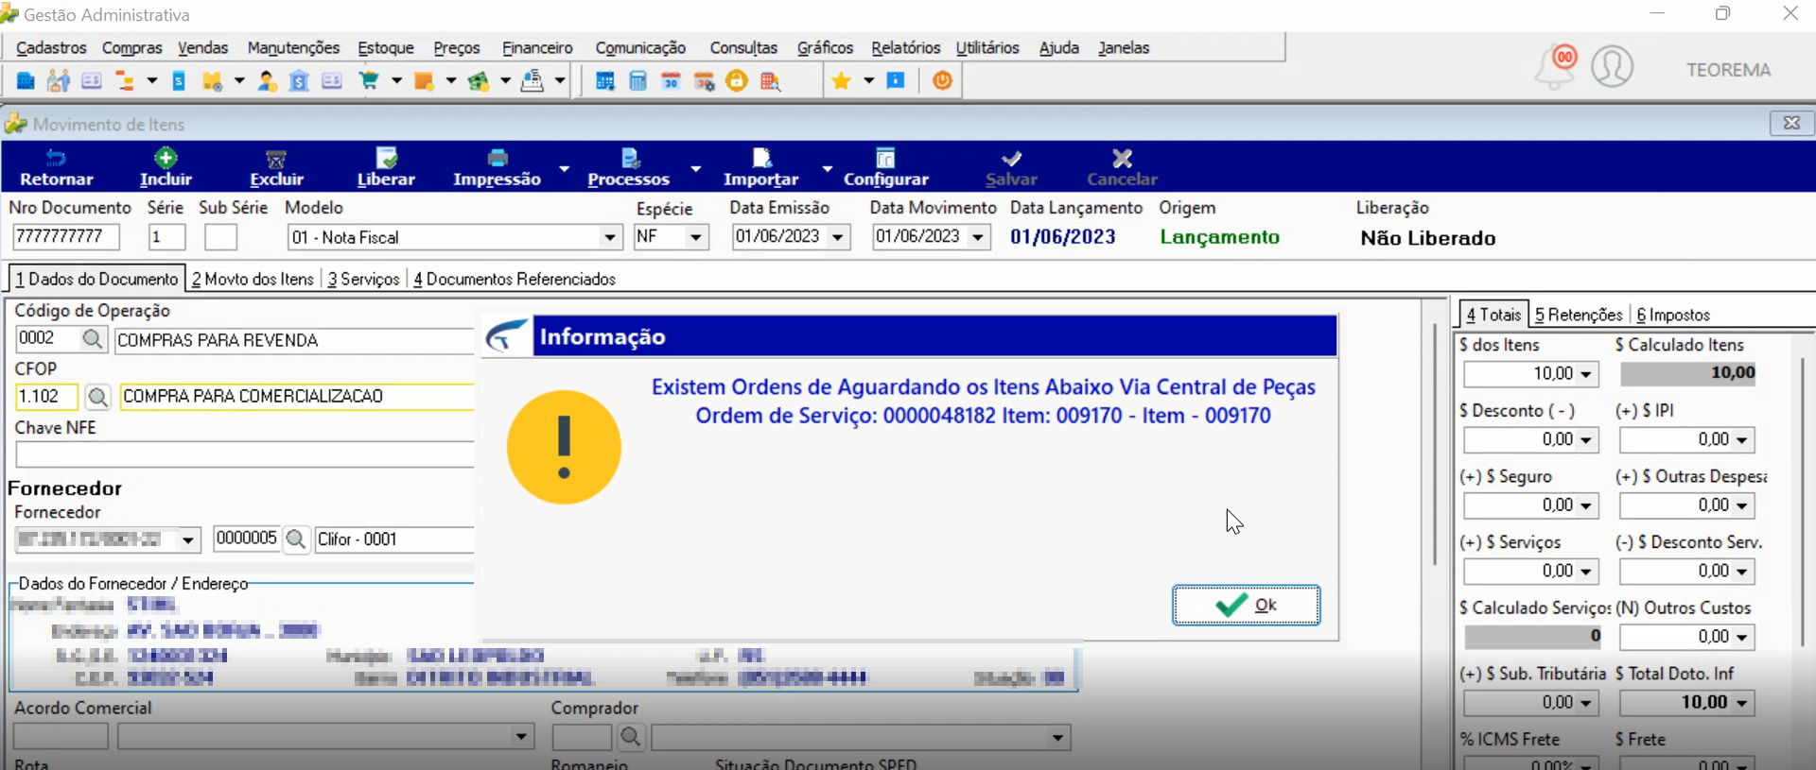Click the CFOP lookup magnifier icon

[x=97, y=397]
